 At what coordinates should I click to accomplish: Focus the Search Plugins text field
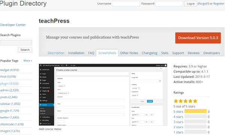point(16,43)
